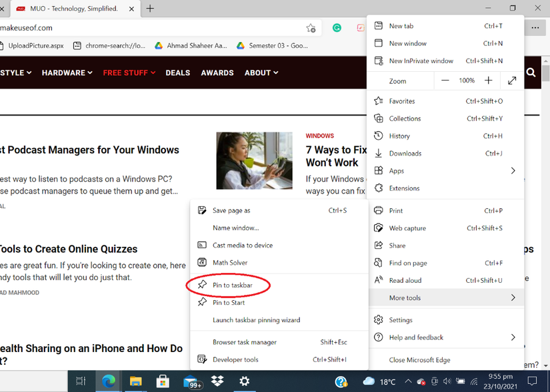
Task: Open the Mail app with 99+ badge
Action: click(x=191, y=382)
